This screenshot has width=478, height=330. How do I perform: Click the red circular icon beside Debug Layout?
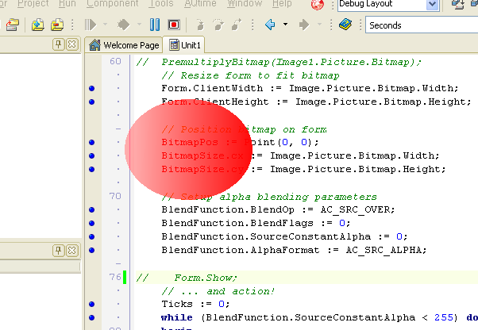(x=318, y=6)
